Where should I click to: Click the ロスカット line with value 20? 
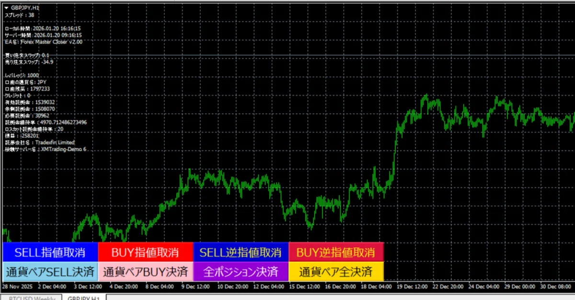[x=34, y=129]
